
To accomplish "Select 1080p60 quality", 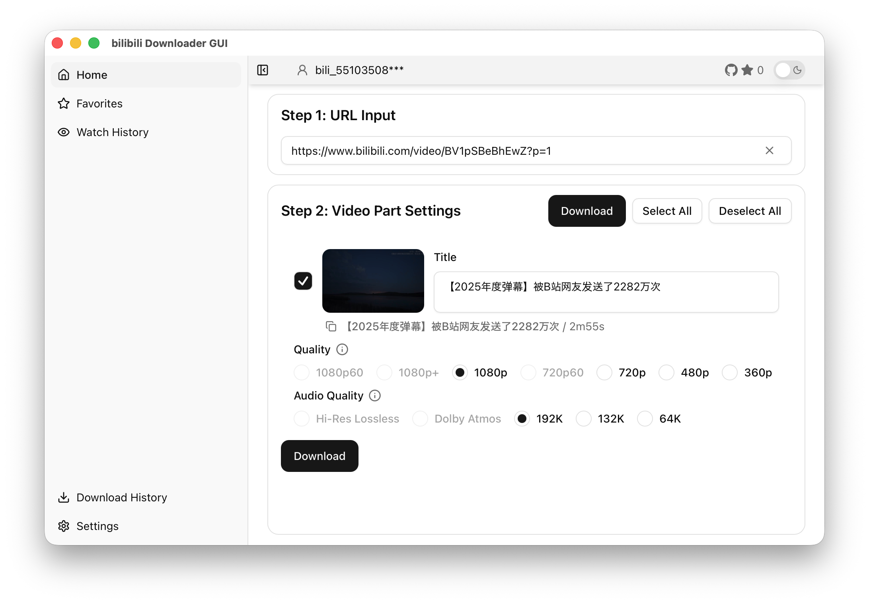I will 302,372.
